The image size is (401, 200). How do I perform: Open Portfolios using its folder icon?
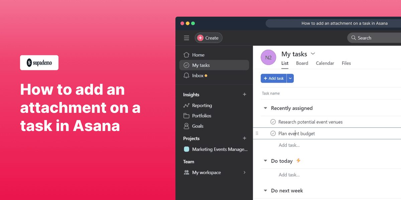(x=187, y=116)
